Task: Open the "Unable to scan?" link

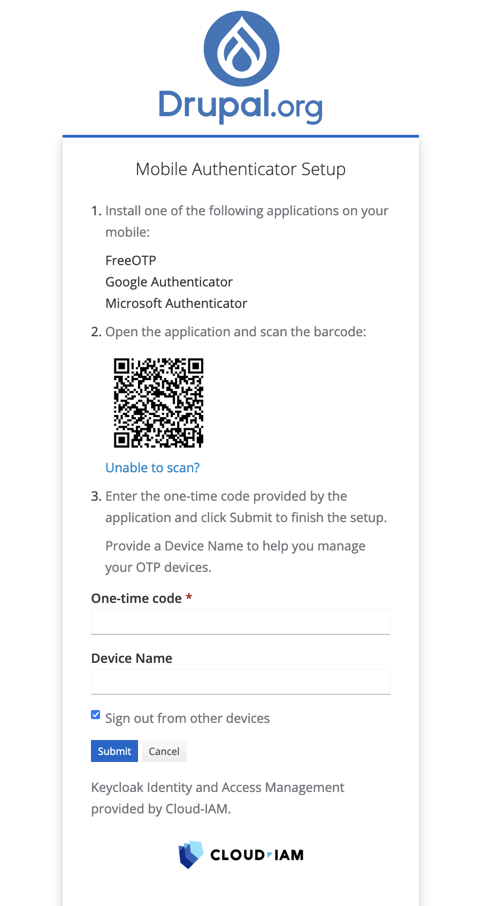Action: pyautogui.click(x=152, y=468)
